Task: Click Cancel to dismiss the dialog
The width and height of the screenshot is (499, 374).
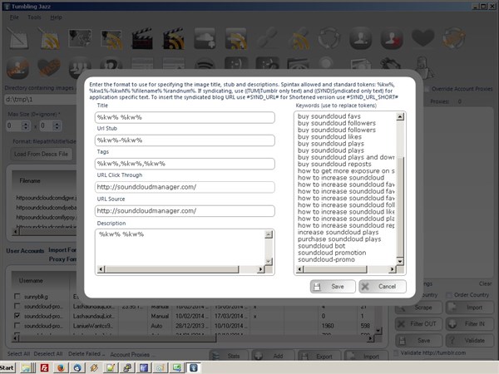Action: coord(383,287)
